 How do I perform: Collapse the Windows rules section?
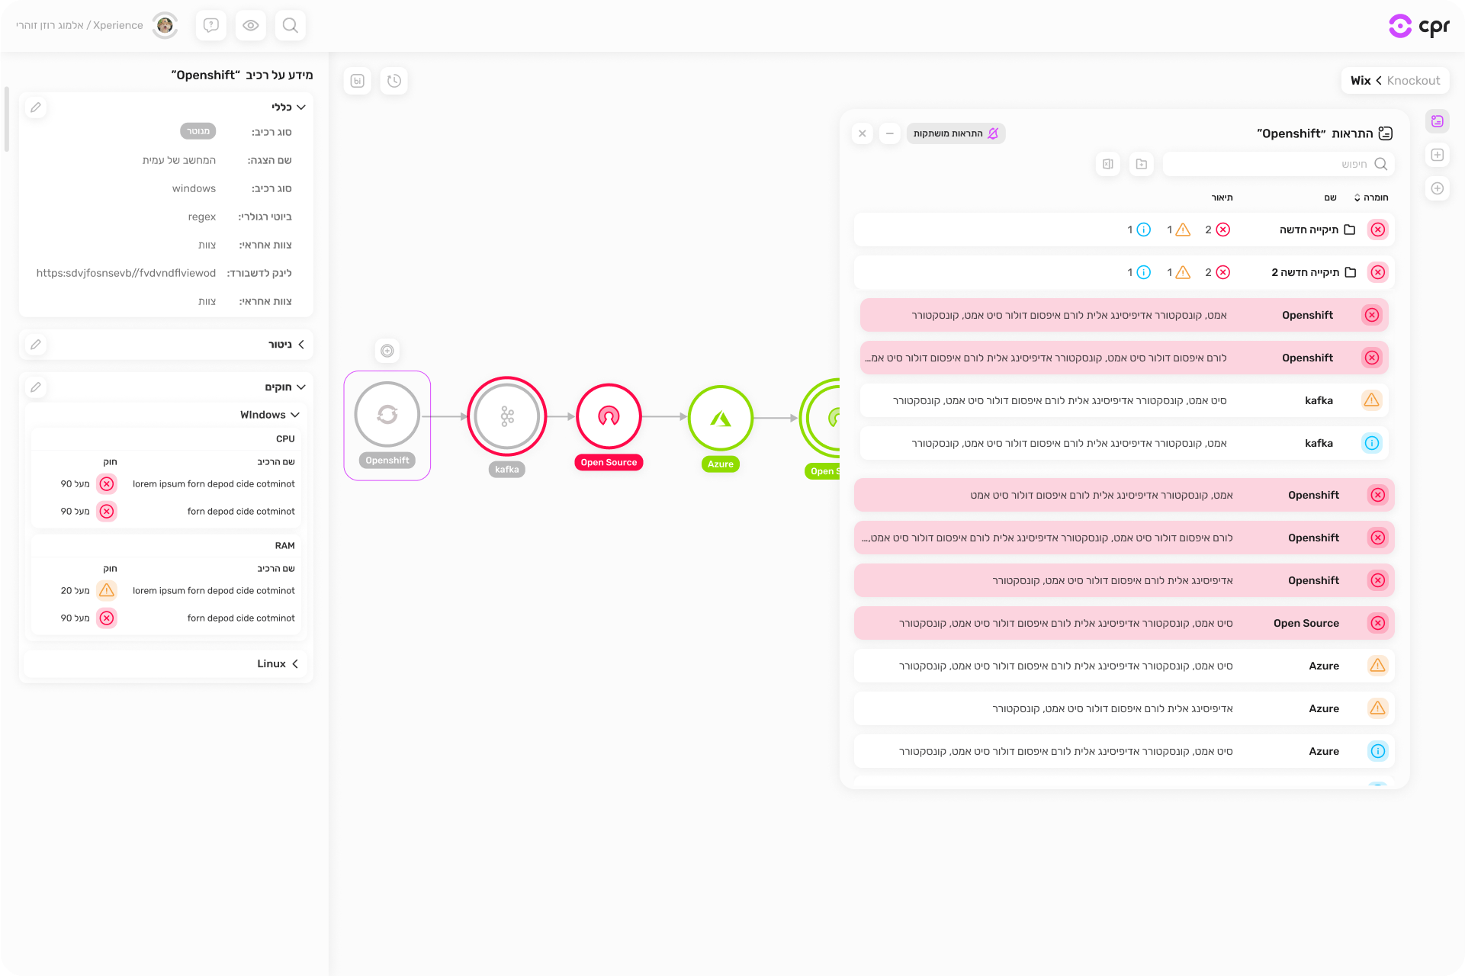coord(294,415)
